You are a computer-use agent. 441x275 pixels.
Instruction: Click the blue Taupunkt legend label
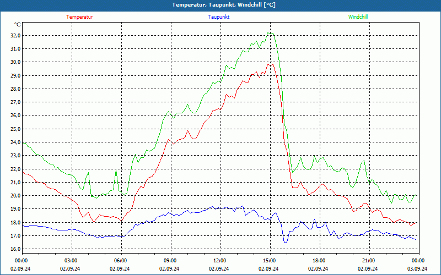(218, 17)
